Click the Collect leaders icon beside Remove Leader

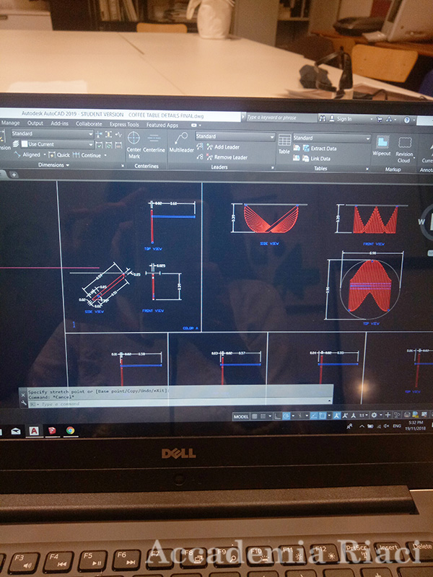point(200,157)
